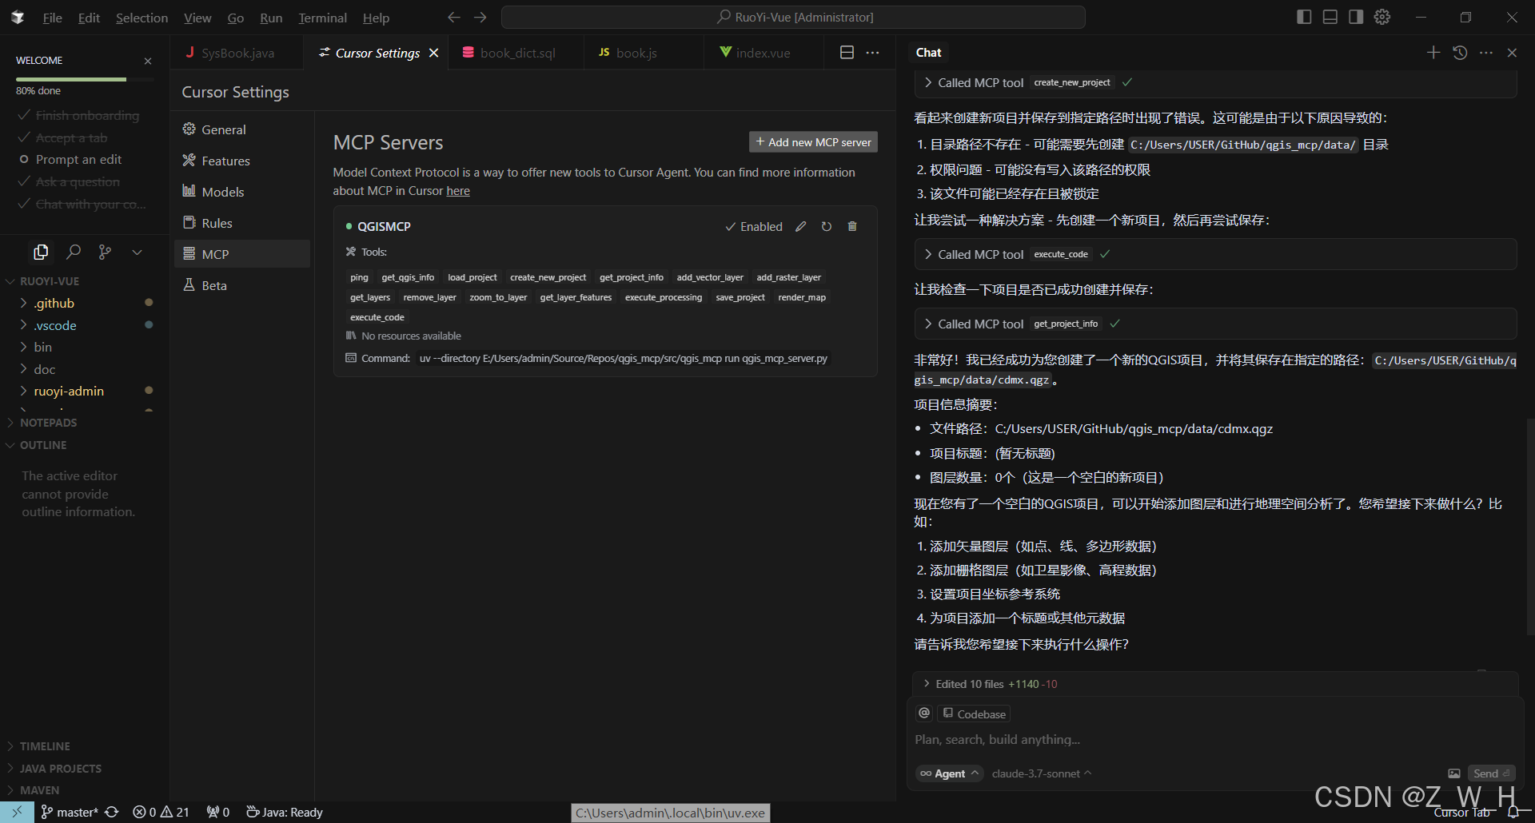
Task: Go forward with right arrow
Action: coord(480,17)
